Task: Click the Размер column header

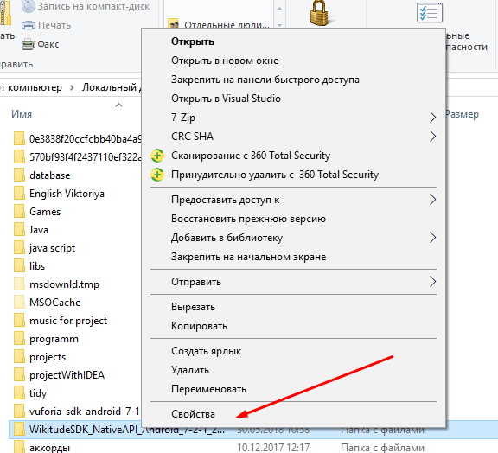Action: point(462,114)
